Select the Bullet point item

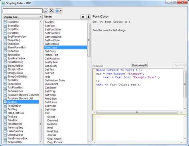pyautogui.click(x=66, y=84)
